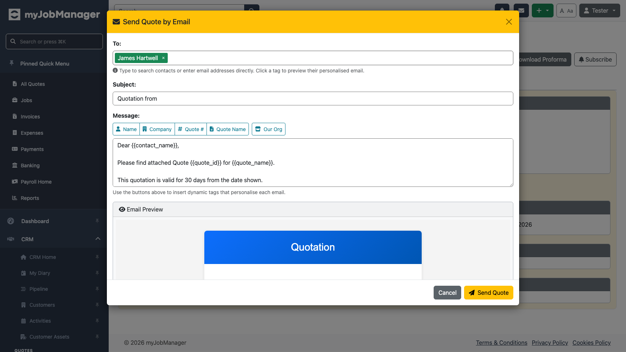This screenshot has height=352, width=626.
Task: Open Payroll Home in the sidebar
Action: pos(36,182)
